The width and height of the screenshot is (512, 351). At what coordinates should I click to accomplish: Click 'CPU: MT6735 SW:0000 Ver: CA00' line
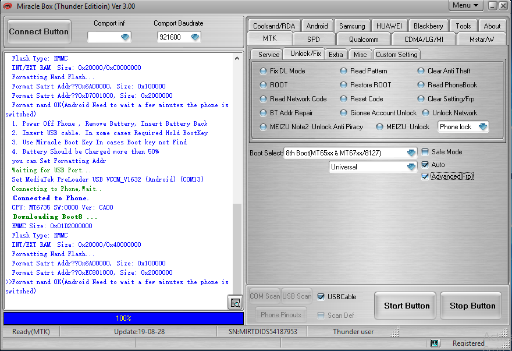tap(62, 207)
